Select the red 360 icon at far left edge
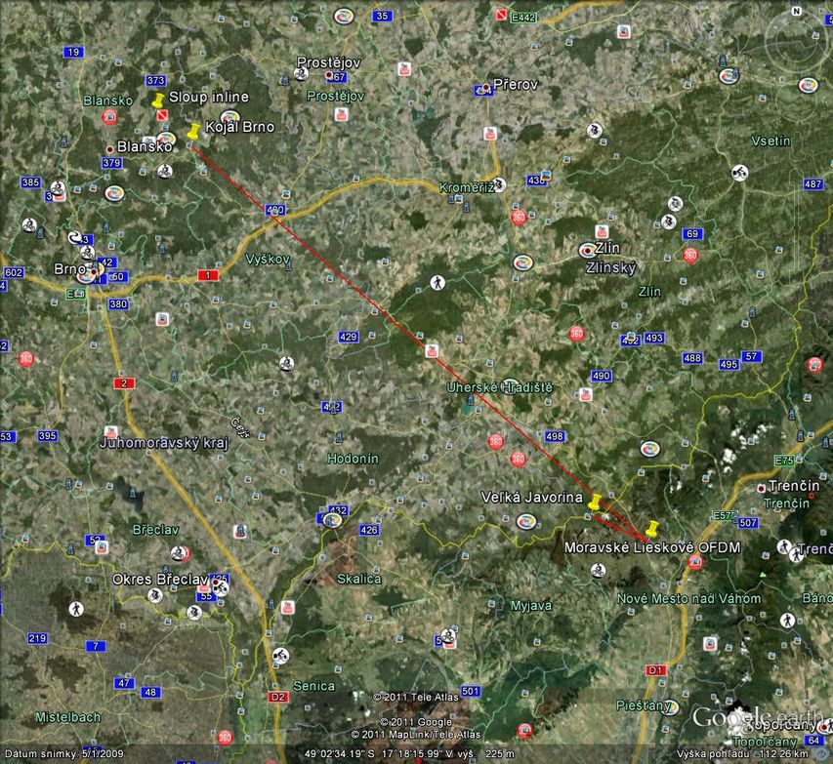 tap(25, 358)
